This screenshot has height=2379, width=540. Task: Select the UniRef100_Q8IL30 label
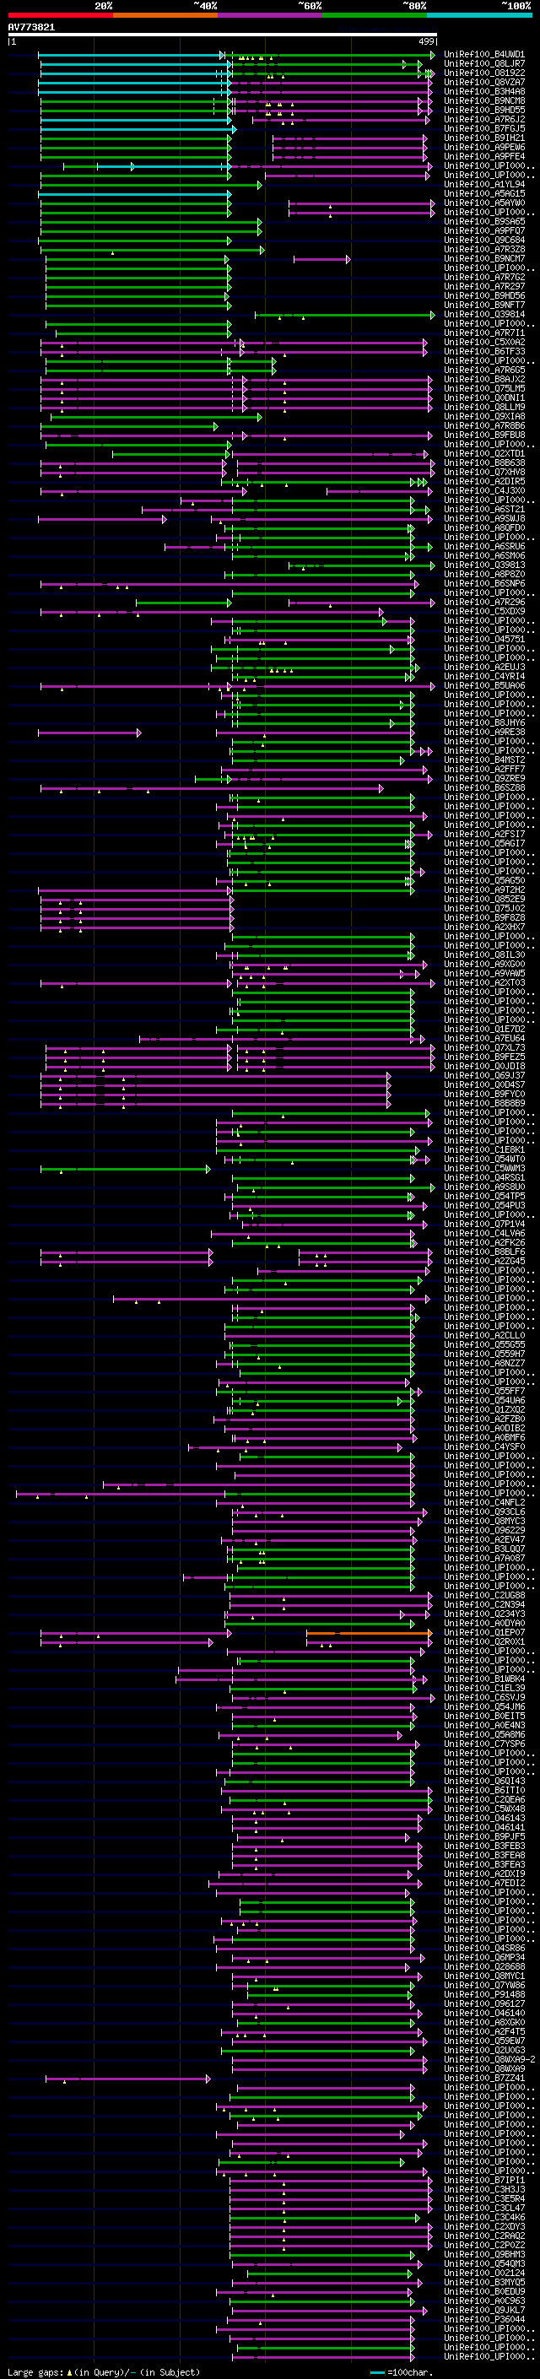click(484, 955)
